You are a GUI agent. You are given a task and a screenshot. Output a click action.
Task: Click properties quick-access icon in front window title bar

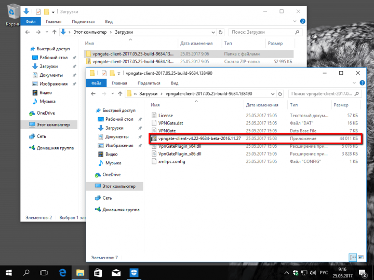(x=104, y=73)
